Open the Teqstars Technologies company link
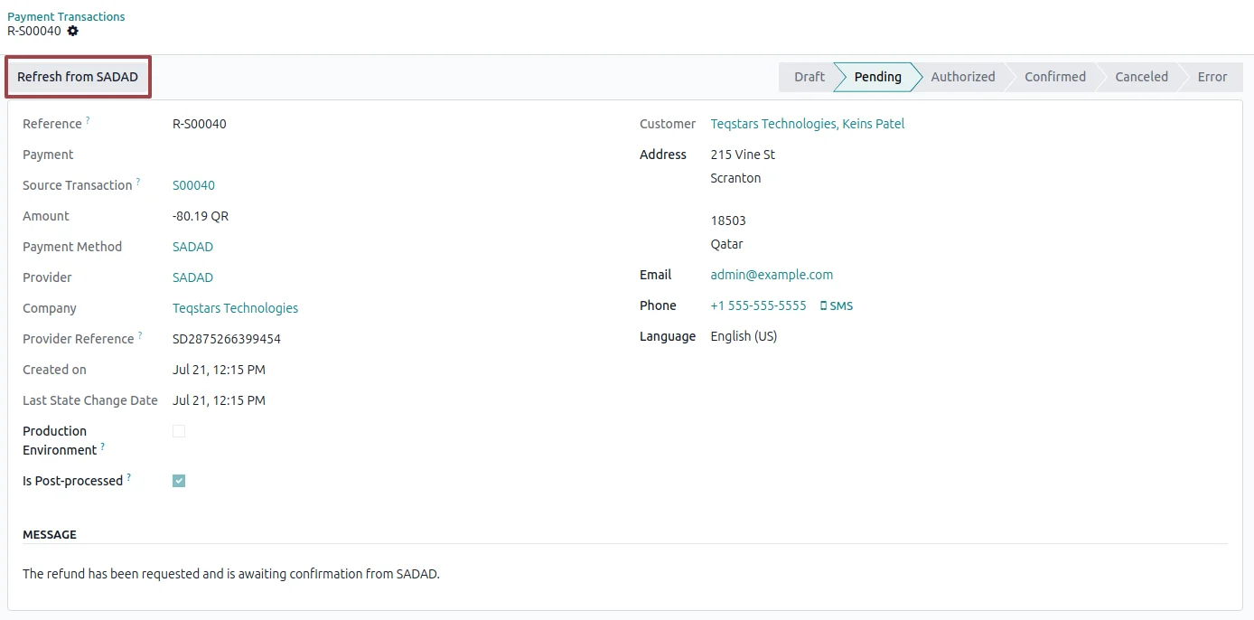This screenshot has height=620, width=1254. click(x=235, y=308)
